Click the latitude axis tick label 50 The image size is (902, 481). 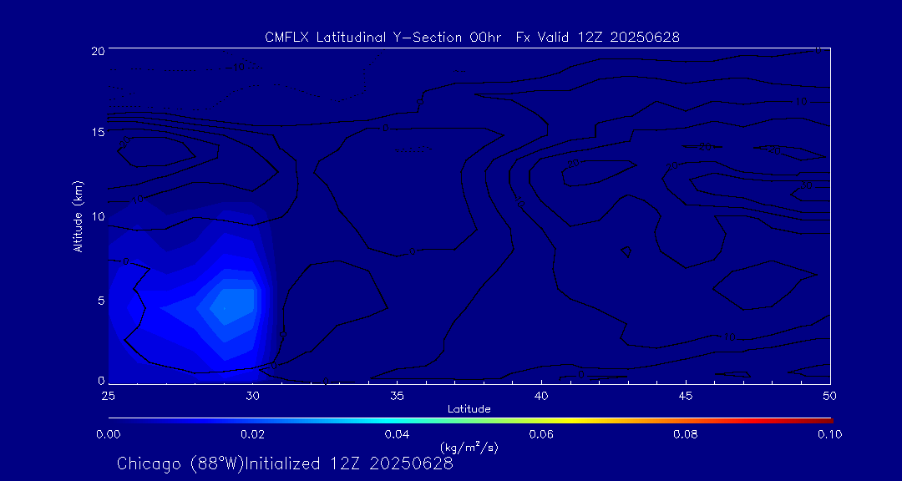click(x=830, y=396)
